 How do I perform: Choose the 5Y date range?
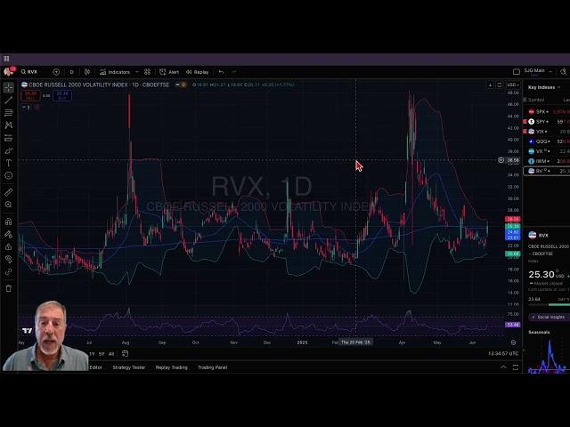102,354
